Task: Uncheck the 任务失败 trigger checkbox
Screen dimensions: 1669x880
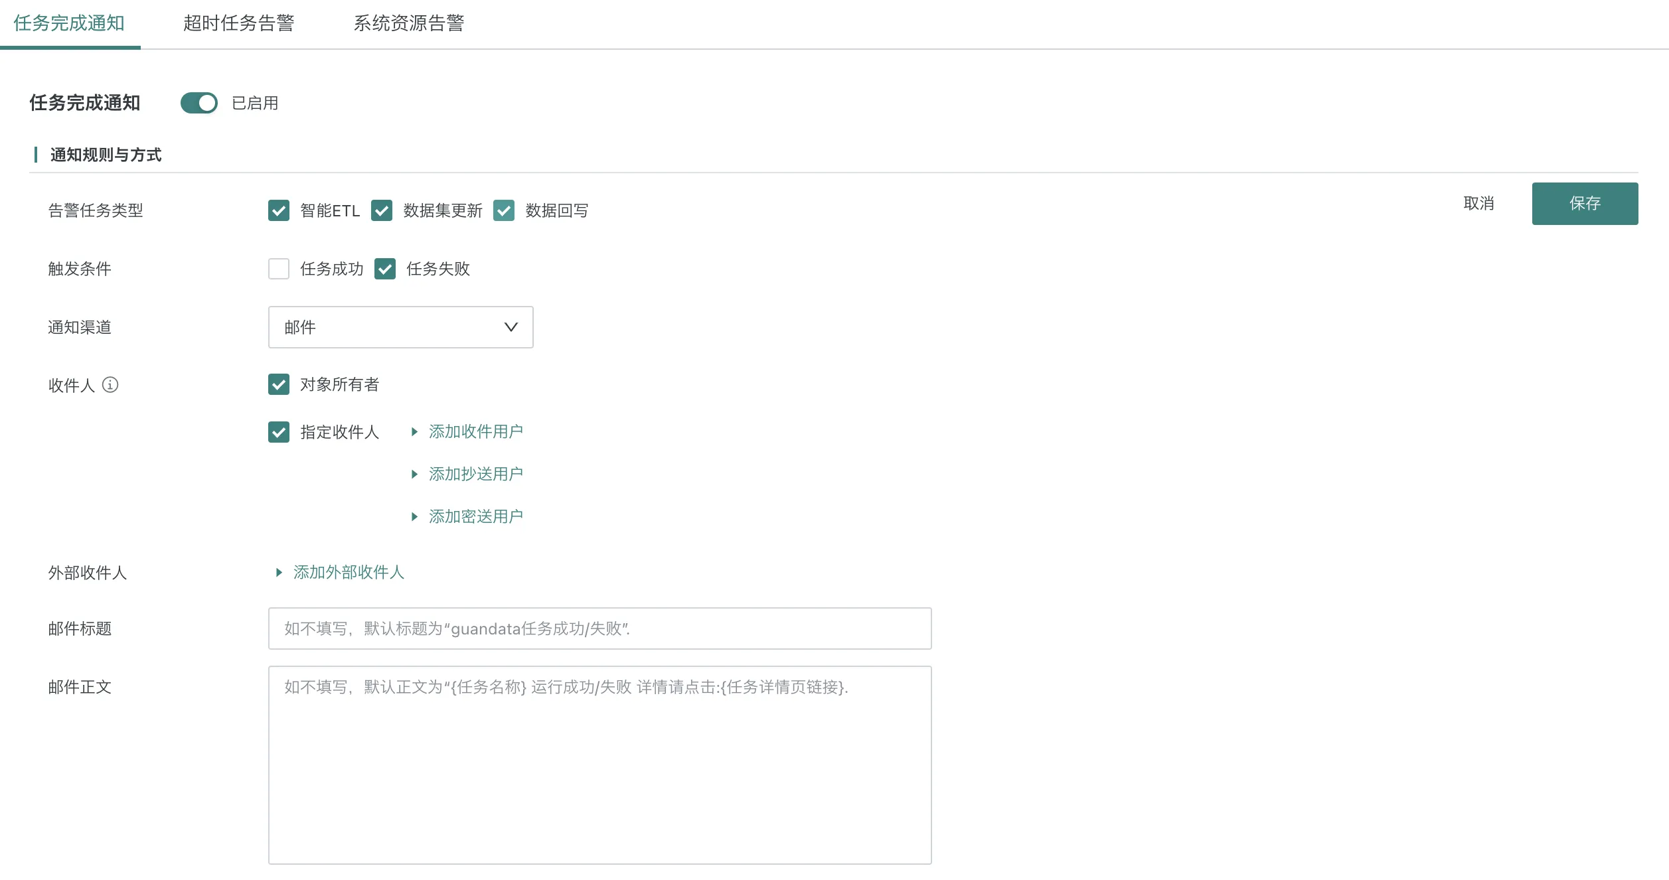Action: 385,269
